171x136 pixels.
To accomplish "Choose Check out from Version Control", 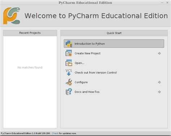I will click(x=96, y=73).
